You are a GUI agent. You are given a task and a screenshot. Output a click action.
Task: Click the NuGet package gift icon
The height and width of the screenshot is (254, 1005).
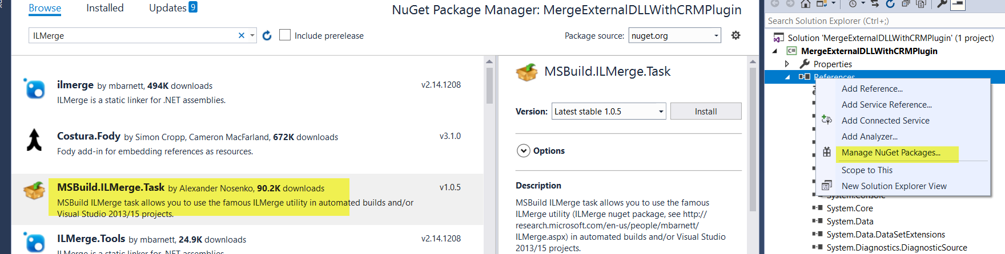827,152
